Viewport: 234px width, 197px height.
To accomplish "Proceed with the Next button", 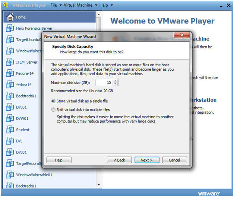I will (147, 160).
